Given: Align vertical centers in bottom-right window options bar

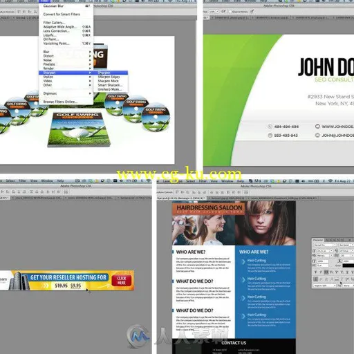Looking at the screenshot, I should [183, 192].
